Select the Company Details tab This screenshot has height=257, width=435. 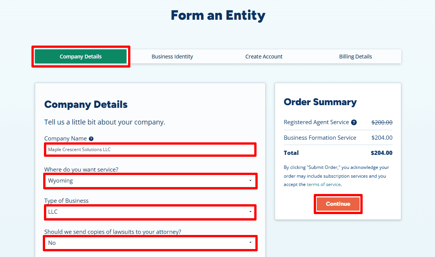point(81,56)
